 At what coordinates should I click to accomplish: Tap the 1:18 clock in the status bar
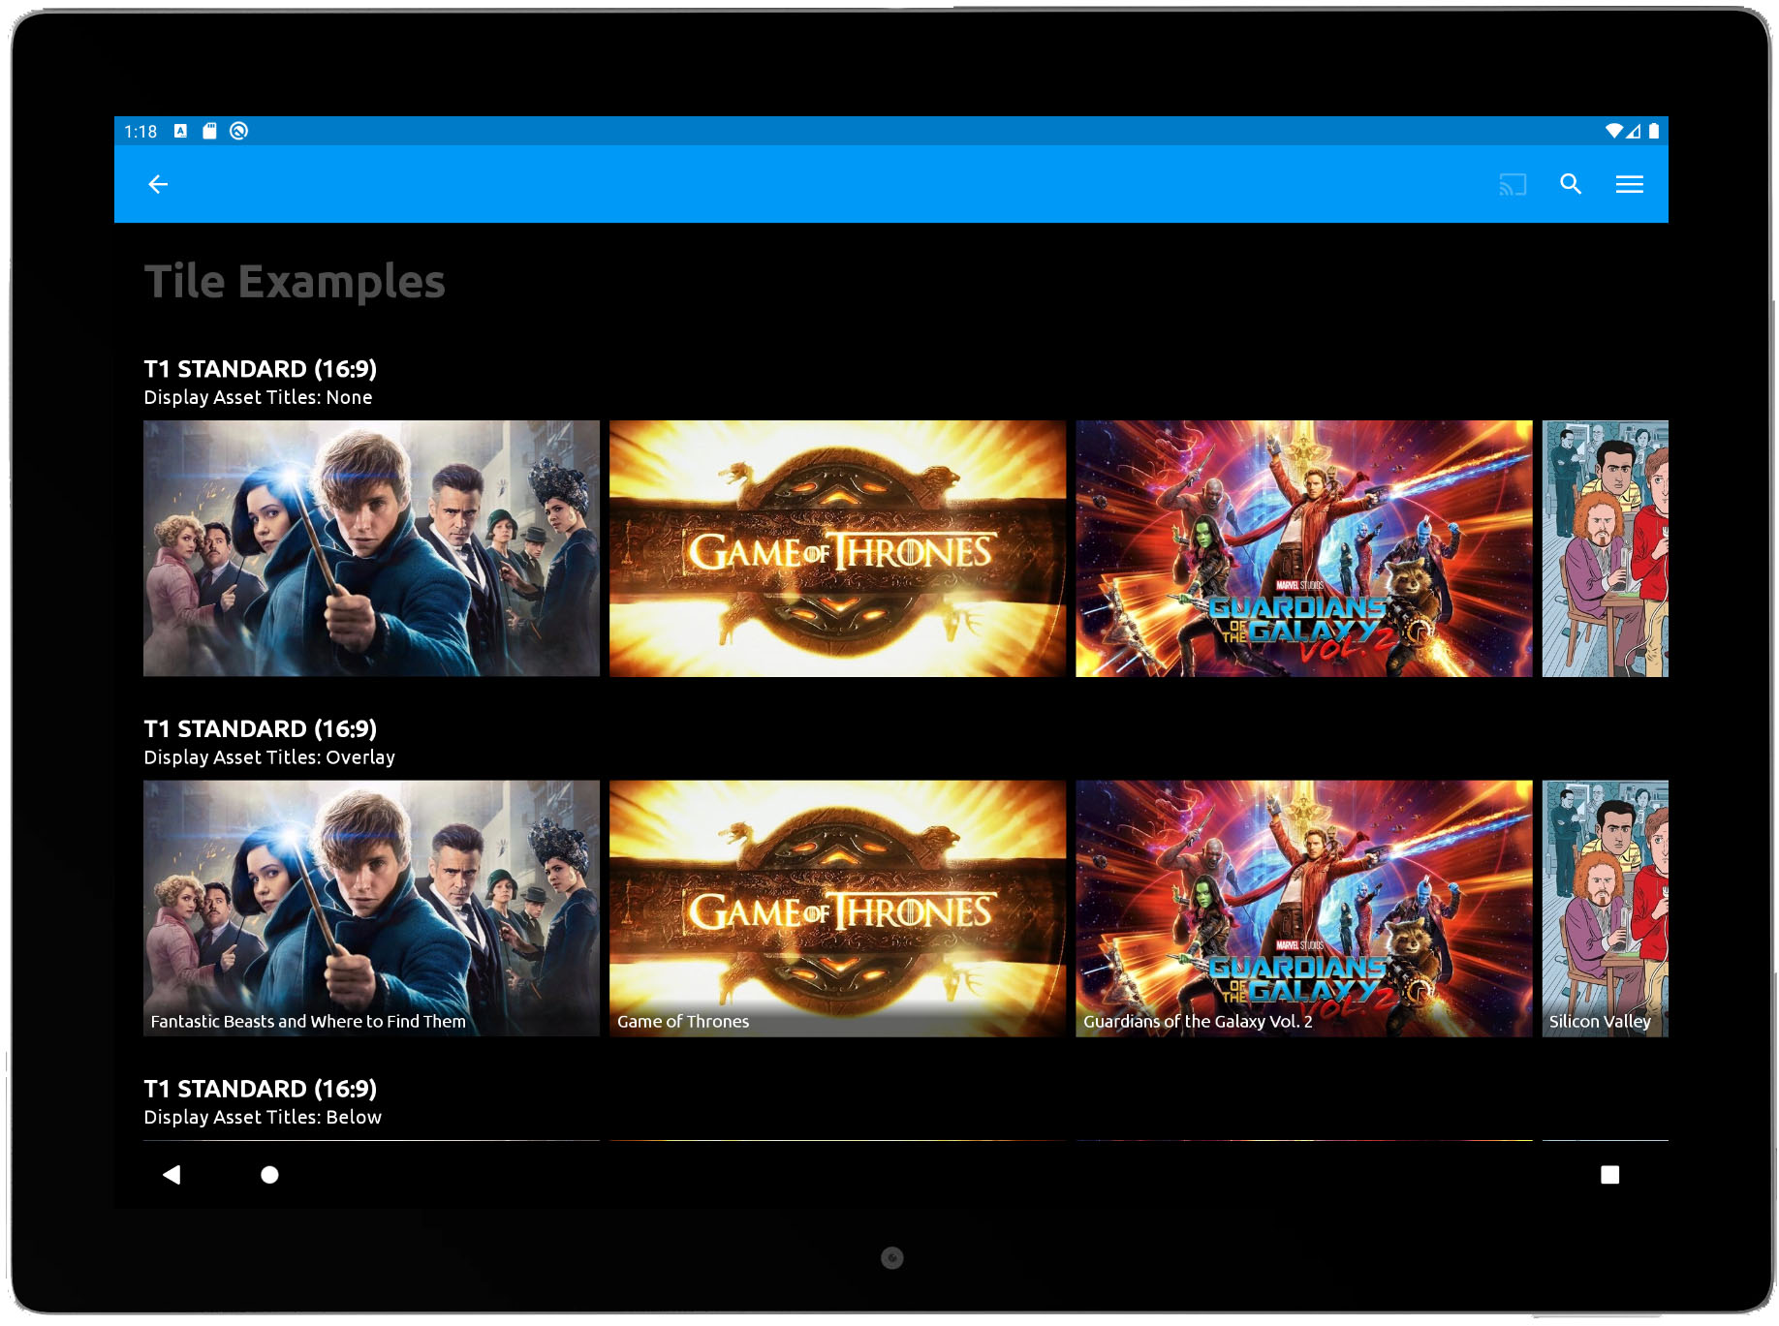pos(140,131)
